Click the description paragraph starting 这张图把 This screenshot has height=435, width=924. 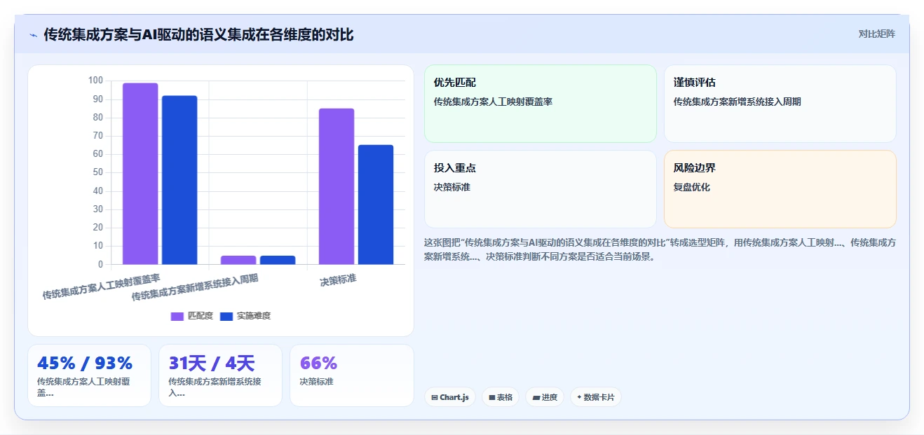click(660, 249)
